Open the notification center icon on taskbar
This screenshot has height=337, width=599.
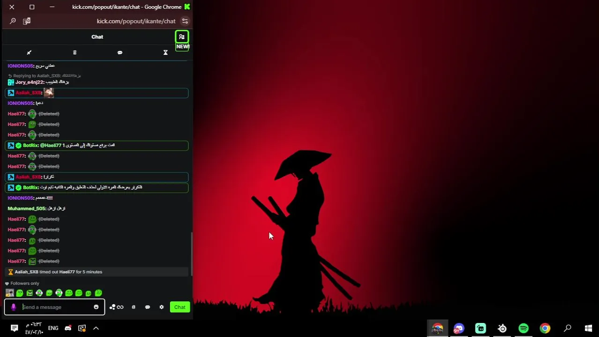(x=14, y=328)
